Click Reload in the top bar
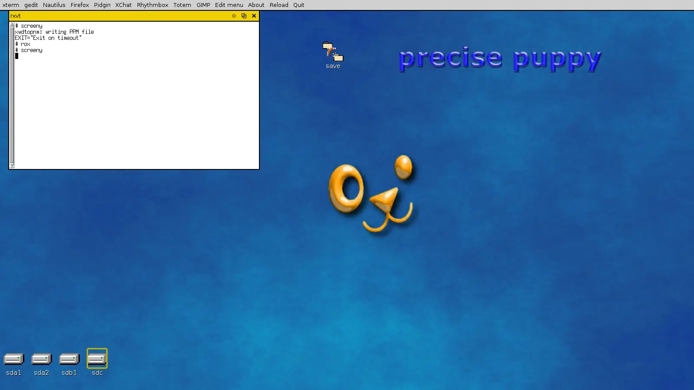 click(279, 5)
